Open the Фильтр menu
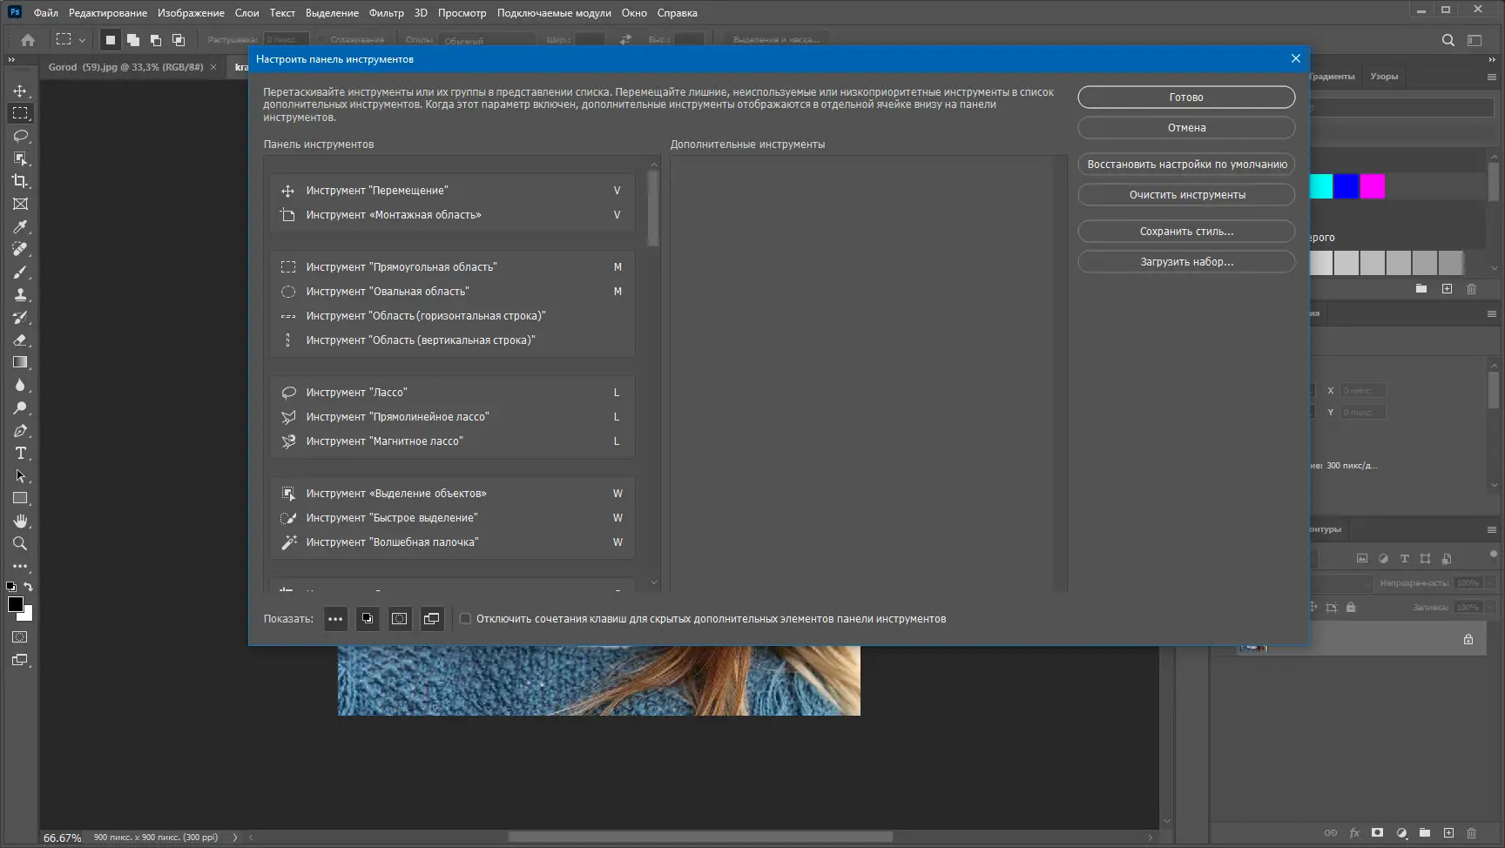The image size is (1505, 848). click(386, 13)
